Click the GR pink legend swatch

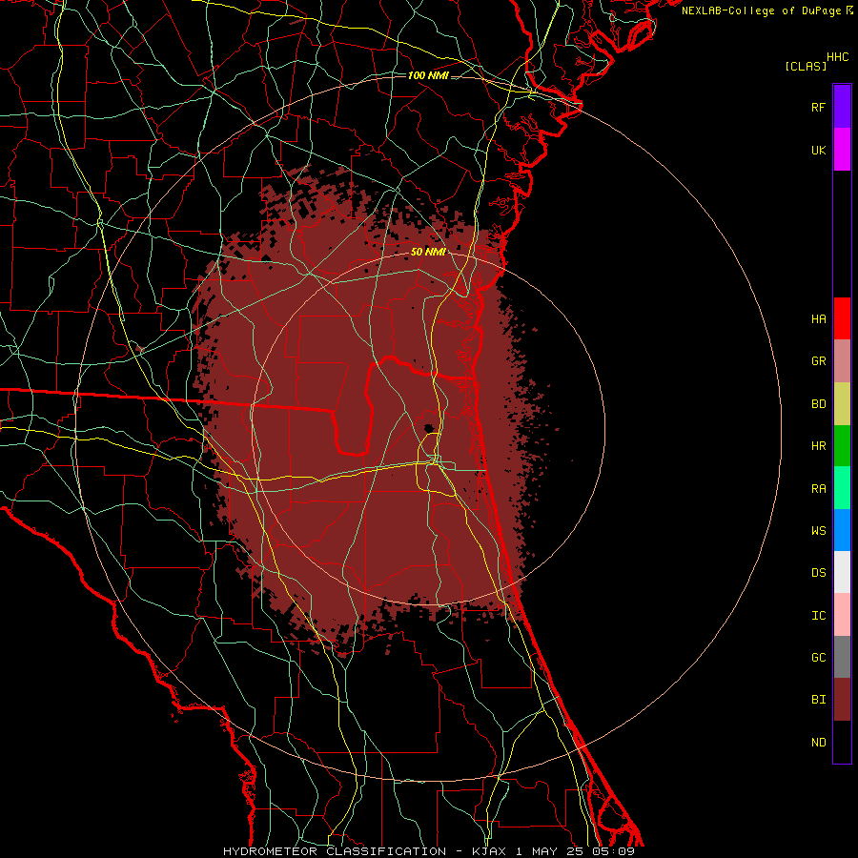pos(842,361)
